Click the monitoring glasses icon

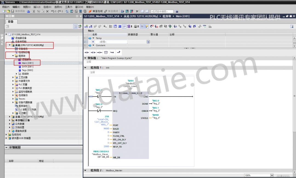(204, 26)
